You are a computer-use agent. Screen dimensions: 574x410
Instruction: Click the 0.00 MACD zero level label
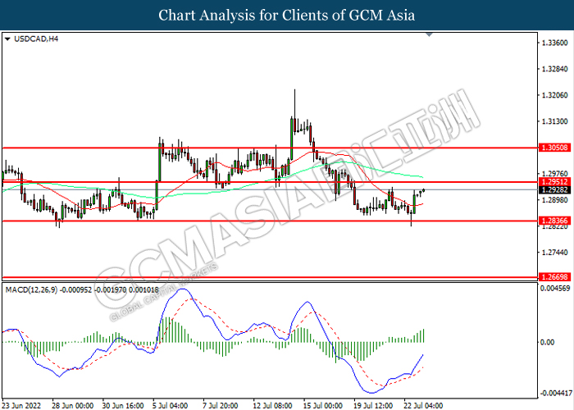coord(548,342)
